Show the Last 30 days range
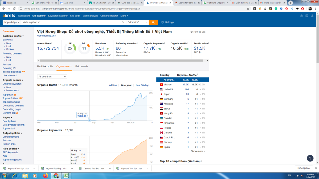Screen dimensions: 319x179 pos(142,85)
